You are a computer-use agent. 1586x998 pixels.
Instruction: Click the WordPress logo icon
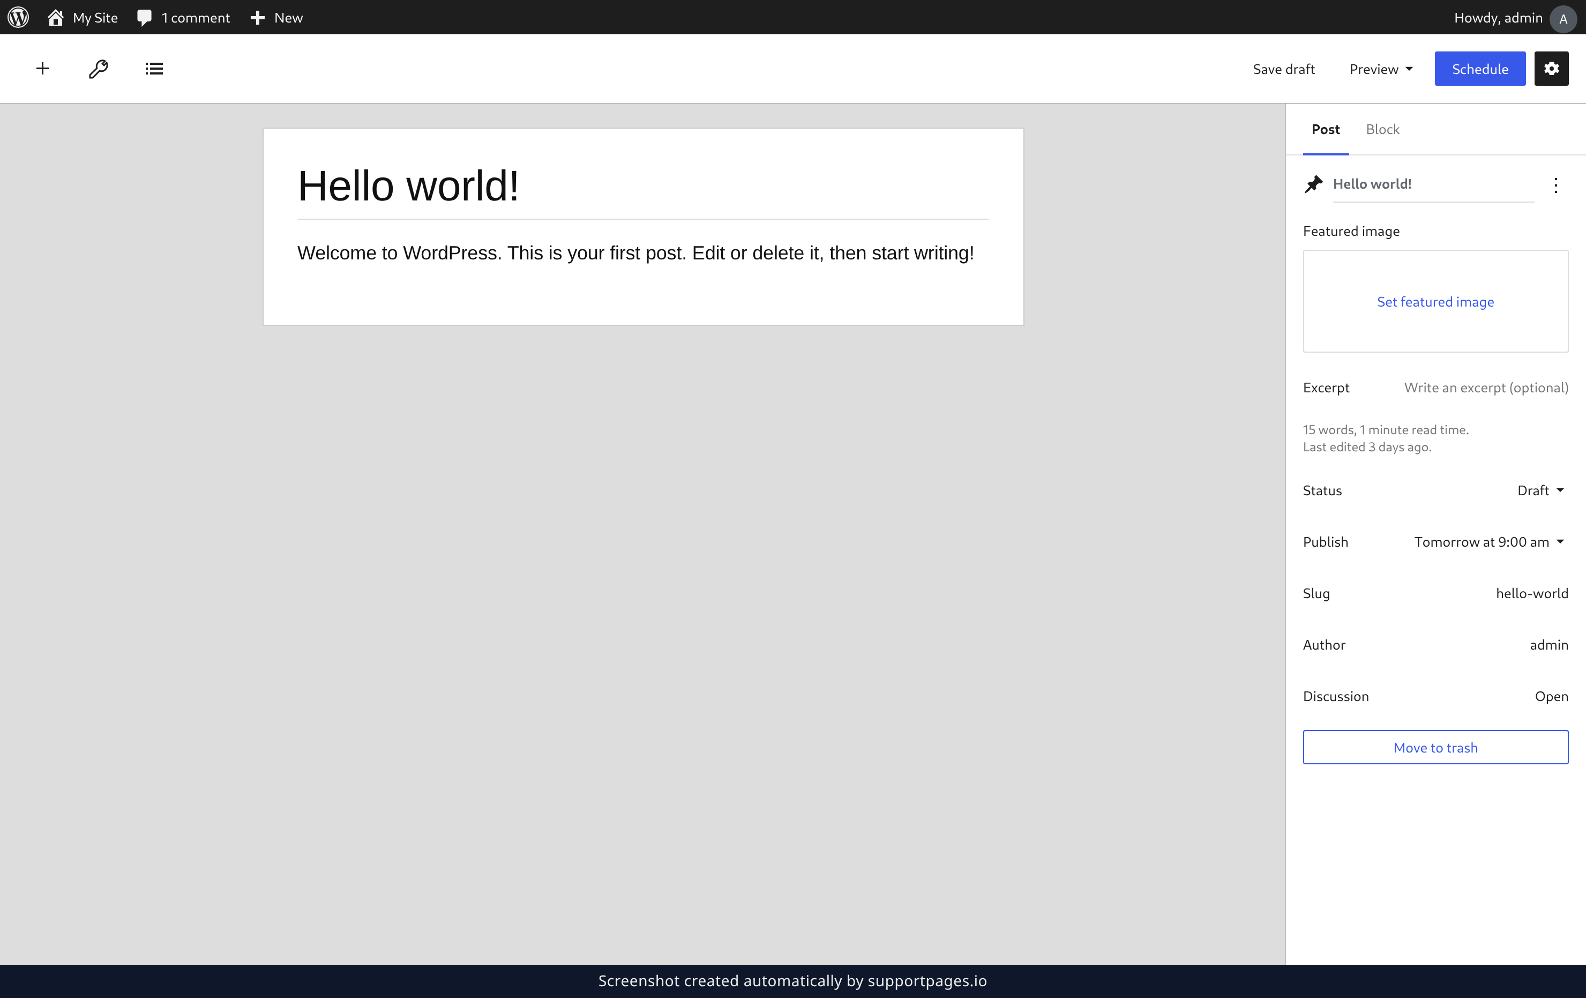point(18,17)
